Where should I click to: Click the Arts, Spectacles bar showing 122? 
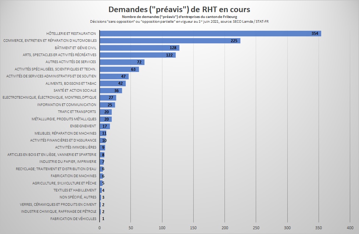[137, 55]
